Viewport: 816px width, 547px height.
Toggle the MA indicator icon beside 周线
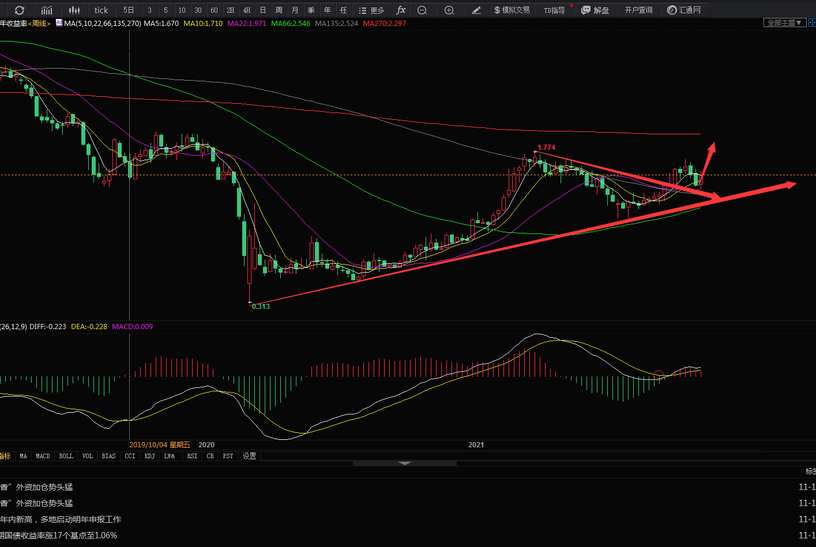[x=59, y=24]
